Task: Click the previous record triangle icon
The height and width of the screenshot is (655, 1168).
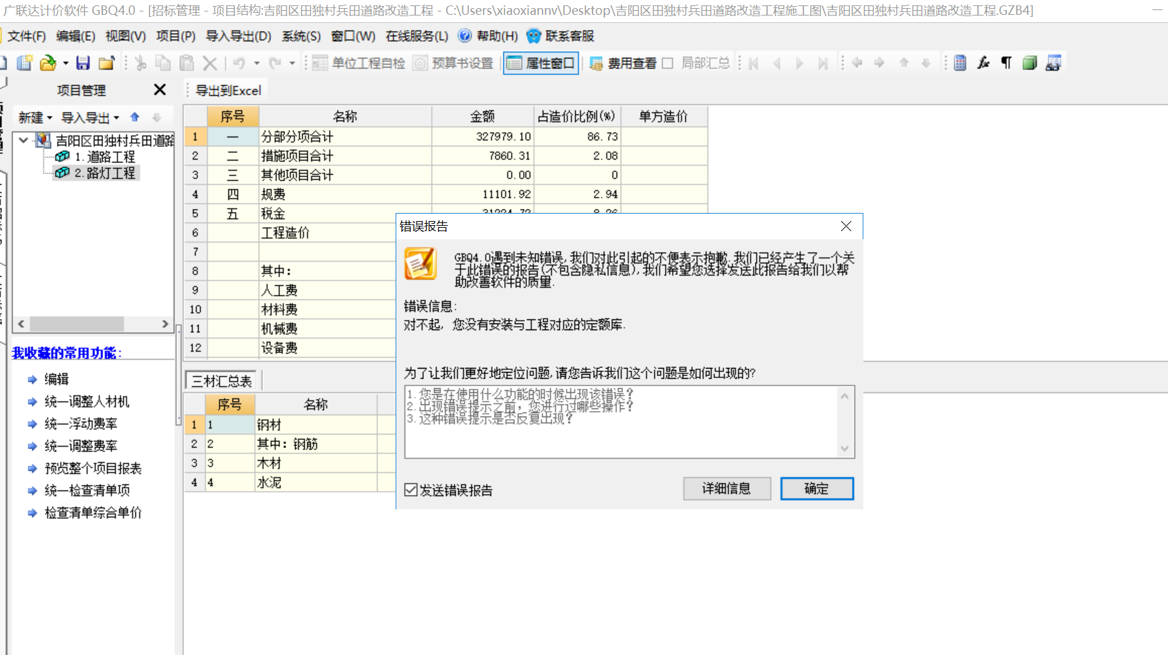Action: point(777,63)
